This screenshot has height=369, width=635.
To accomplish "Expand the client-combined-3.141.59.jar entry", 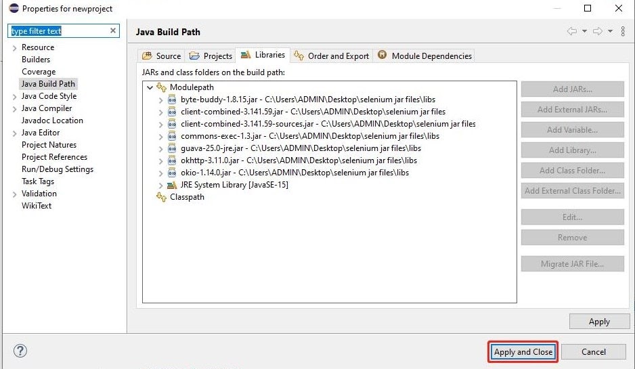I will (x=160, y=112).
